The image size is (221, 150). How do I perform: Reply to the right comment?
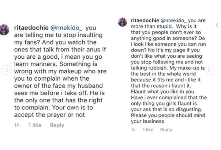coord(166,130)
